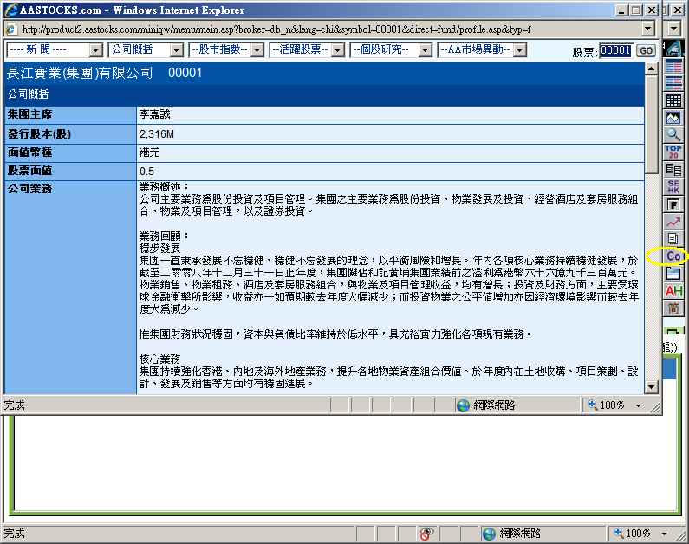
Task: Click the second split list layout icon
Action: tap(673, 83)
